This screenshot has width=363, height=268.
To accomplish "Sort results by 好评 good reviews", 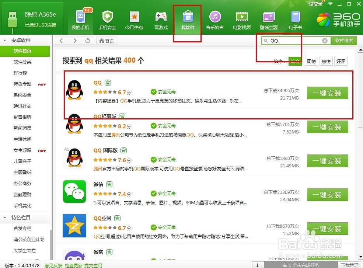I will (x=341, y=61).
